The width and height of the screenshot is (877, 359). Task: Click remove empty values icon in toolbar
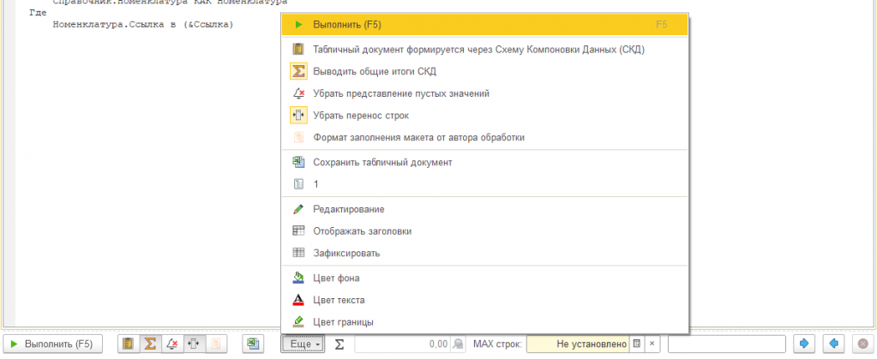coord(172,344)
